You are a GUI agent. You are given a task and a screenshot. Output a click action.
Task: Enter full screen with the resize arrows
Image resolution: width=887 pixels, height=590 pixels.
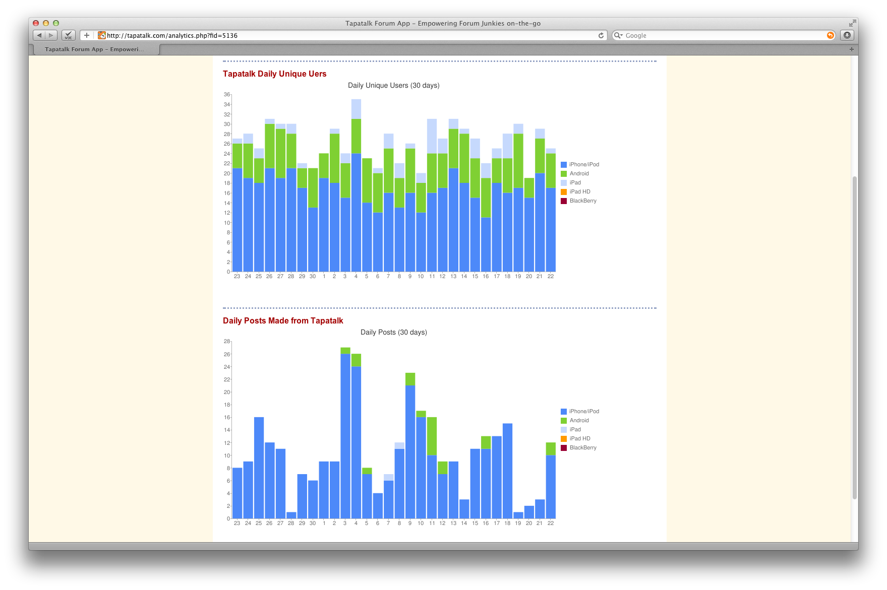tap(852, 23)
